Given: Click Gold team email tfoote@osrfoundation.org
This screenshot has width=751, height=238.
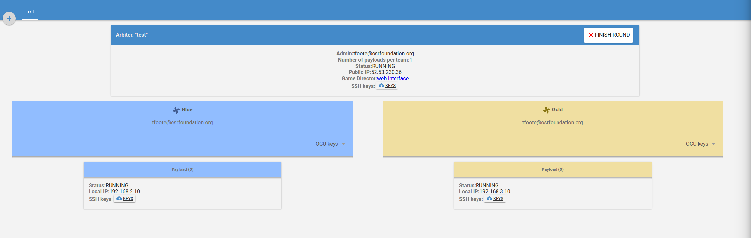Looking at the screenshot, I should pos(553,123).
